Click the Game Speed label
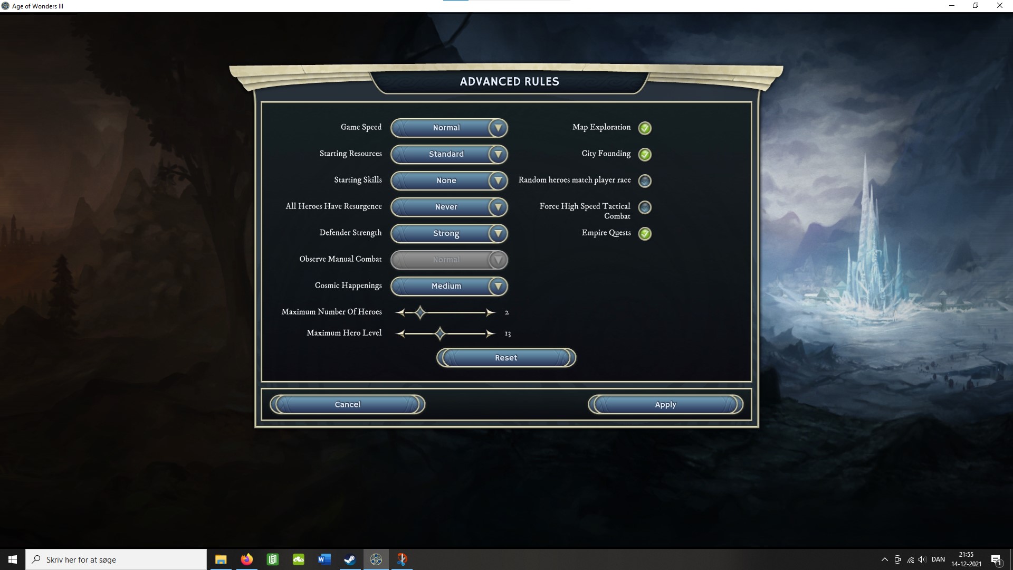Screen dimensions: 1013x570 (361, 127)
